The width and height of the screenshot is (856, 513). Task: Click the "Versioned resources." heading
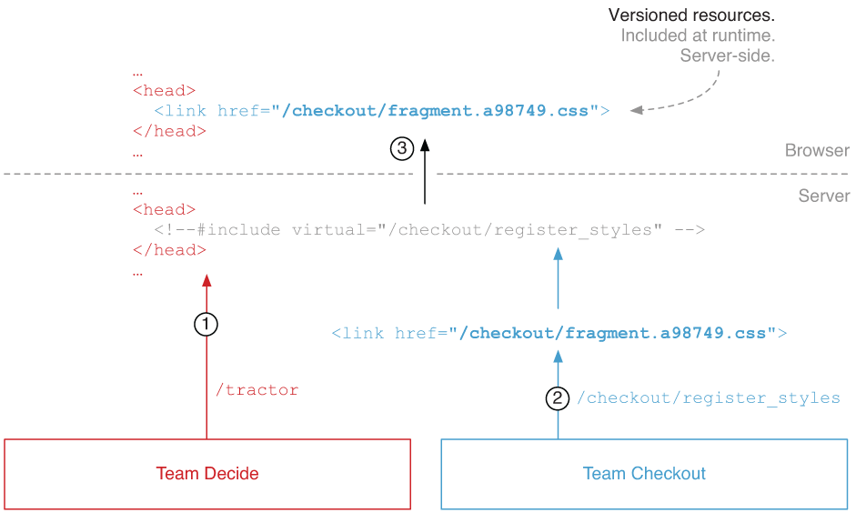pyautogui.click(x=691, y=15)
